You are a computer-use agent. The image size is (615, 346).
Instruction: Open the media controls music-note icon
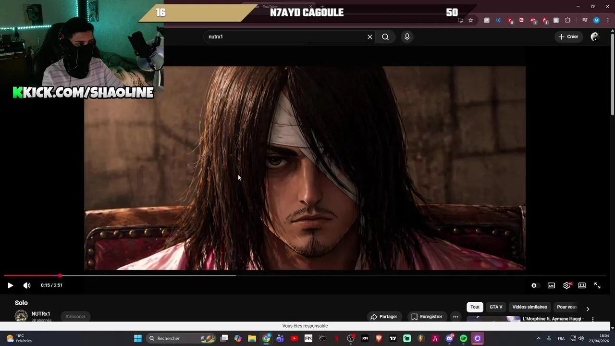584,20
